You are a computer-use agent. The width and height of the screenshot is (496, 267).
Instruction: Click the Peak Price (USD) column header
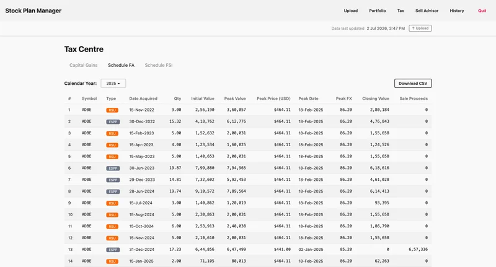pos(273,98)
